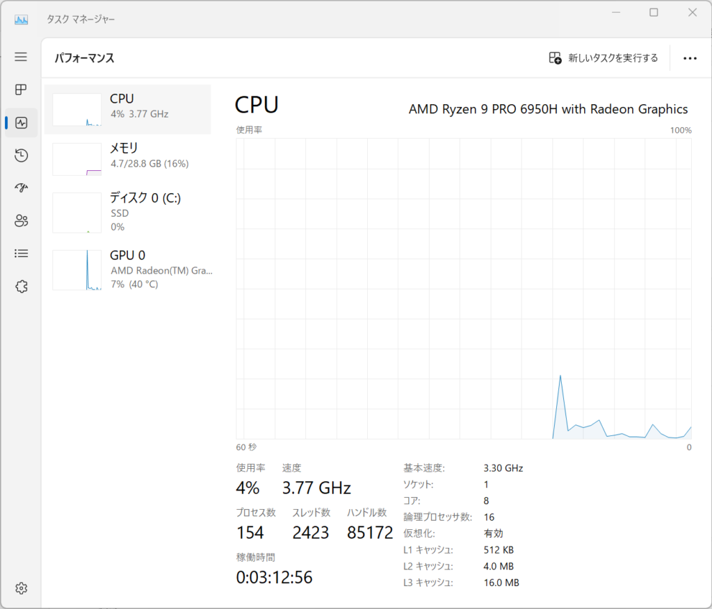Maximize the Task Manager window
Image resolution: width=712 pixels, height=609 pixels.
point(654,12)
